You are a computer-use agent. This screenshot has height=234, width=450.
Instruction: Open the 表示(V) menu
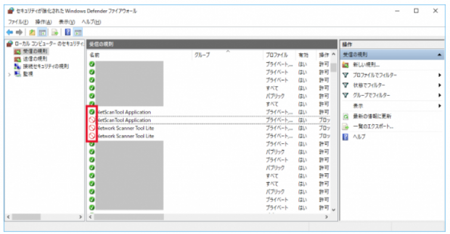pos(67,22)
